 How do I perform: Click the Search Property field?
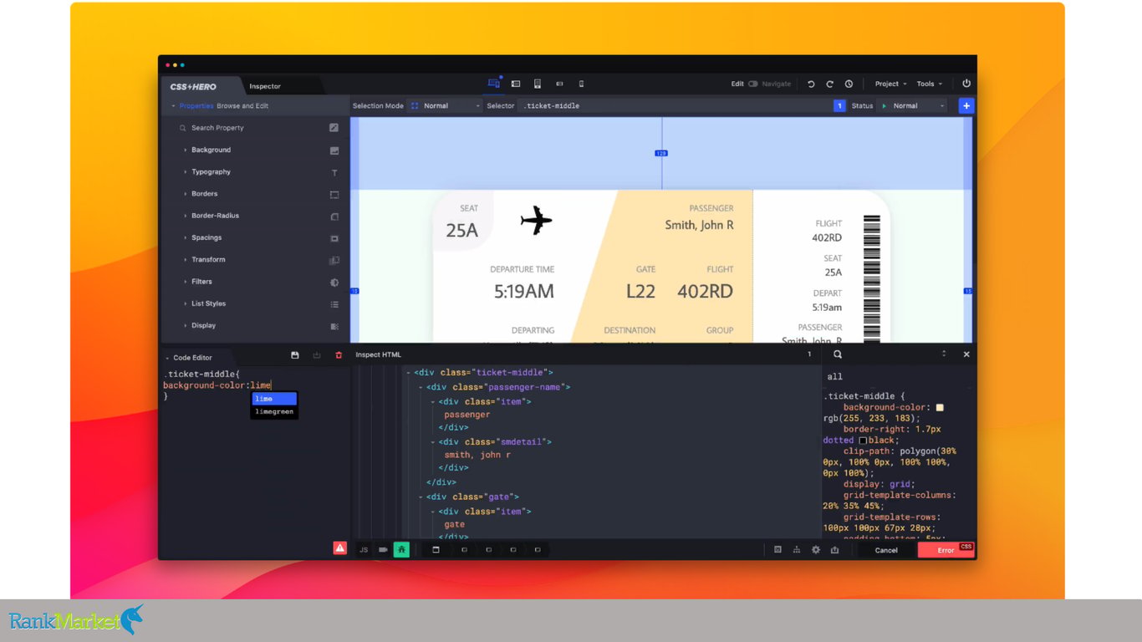[x=251, y=128]
